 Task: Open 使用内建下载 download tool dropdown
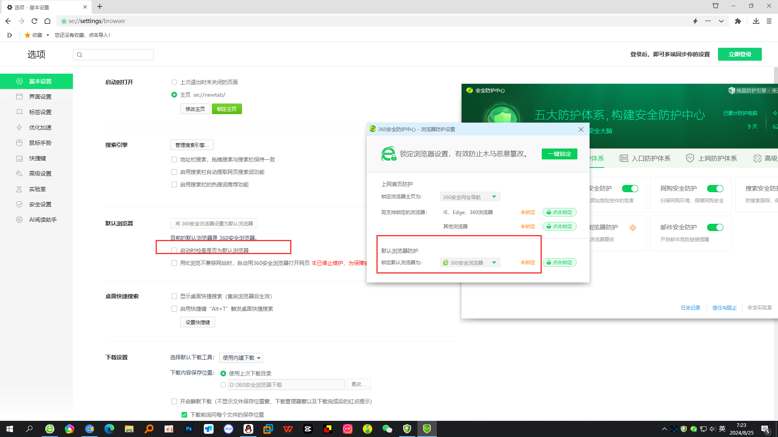(241, 358)
